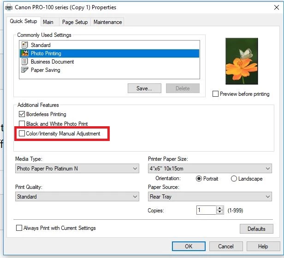Select "Photo Printing" setting row
The image size is (284, 258).
(x=109, y=53)
